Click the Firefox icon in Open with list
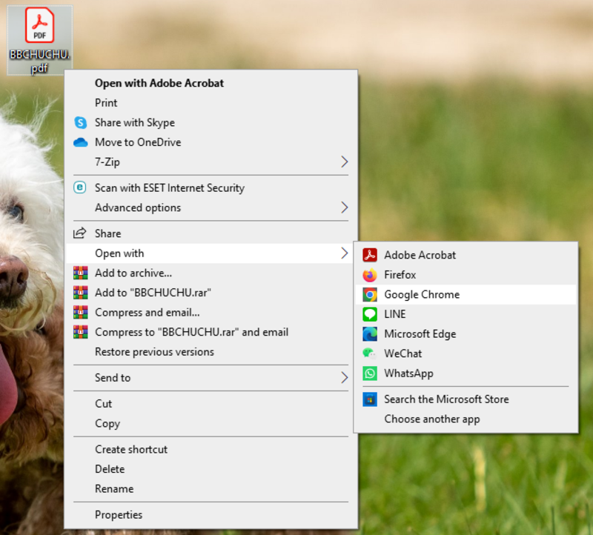This screenshot has width=593, height=535. [369, 275]
